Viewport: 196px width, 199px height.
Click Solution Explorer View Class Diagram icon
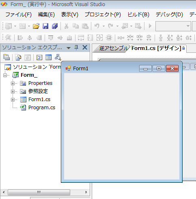point(58,57)
